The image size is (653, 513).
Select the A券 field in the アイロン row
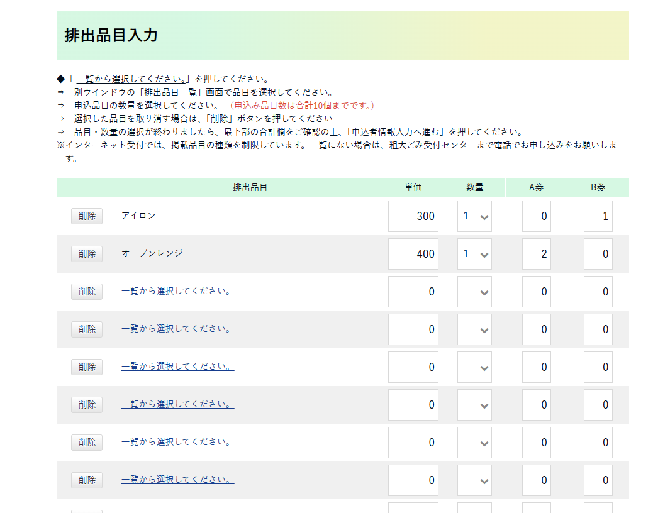(x=536, y=216)
